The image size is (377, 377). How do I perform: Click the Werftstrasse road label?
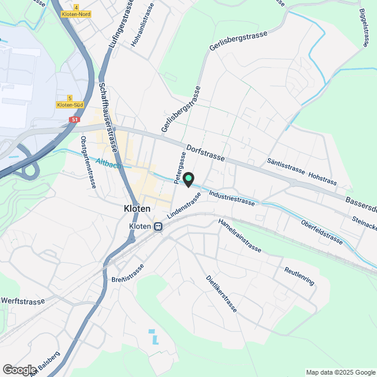[23, 301]
